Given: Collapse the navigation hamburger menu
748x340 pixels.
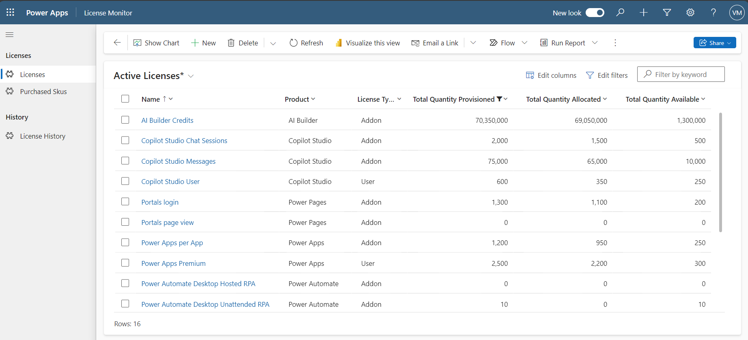Looking at the screenshot, I should pyautogui.click(x=10, y=34).
